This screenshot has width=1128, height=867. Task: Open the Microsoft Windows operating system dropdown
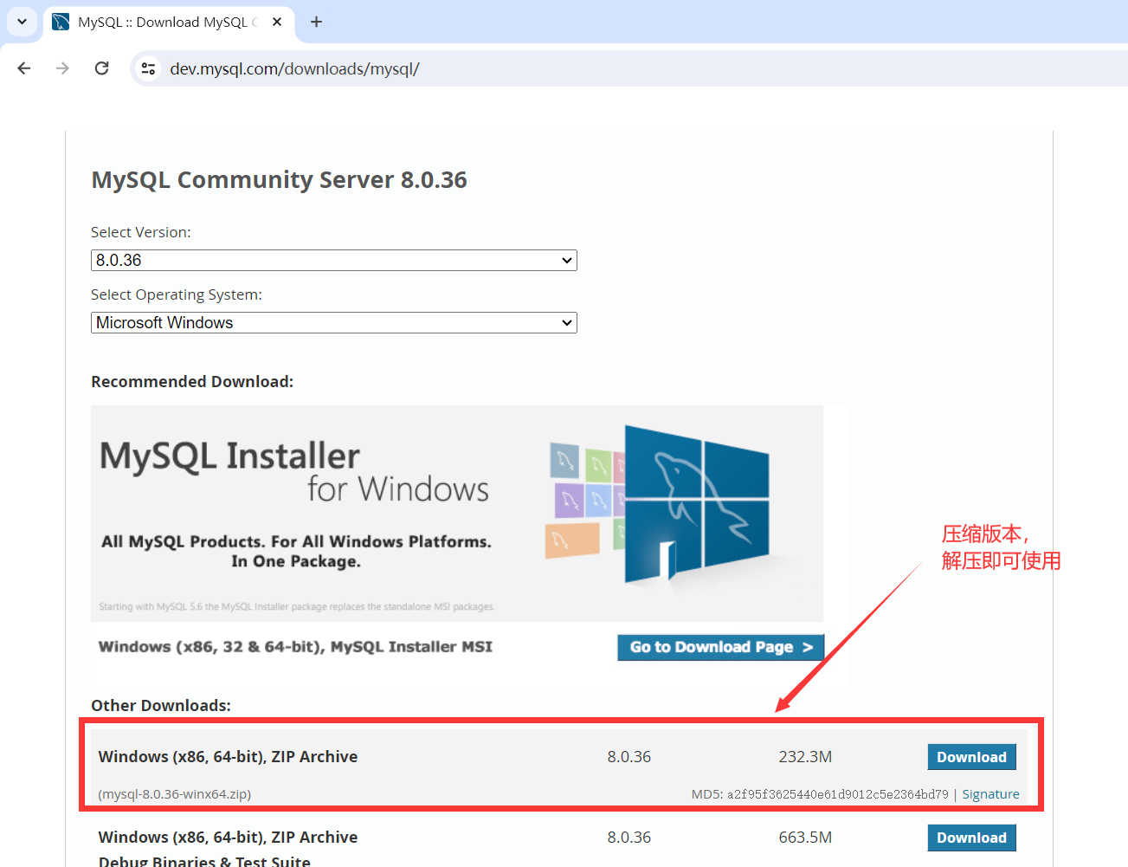(x=334, y=322)
